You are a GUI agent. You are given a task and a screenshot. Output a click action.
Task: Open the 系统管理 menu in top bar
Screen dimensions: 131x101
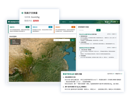point(71,22)
